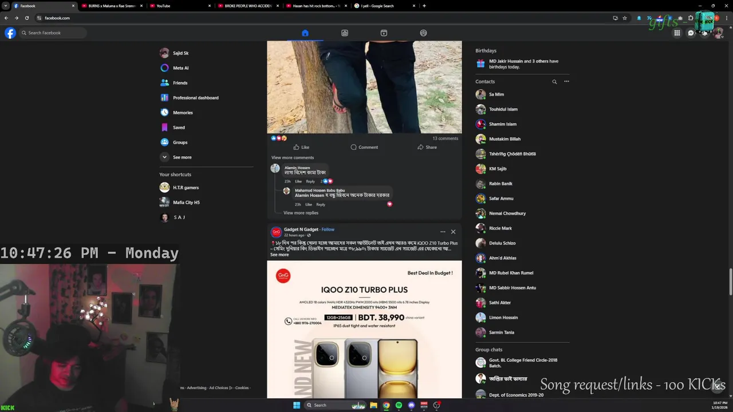Expand View more replies
This screenshot has width=733, height=412.
pyautogui.click(x=301, y=213)
